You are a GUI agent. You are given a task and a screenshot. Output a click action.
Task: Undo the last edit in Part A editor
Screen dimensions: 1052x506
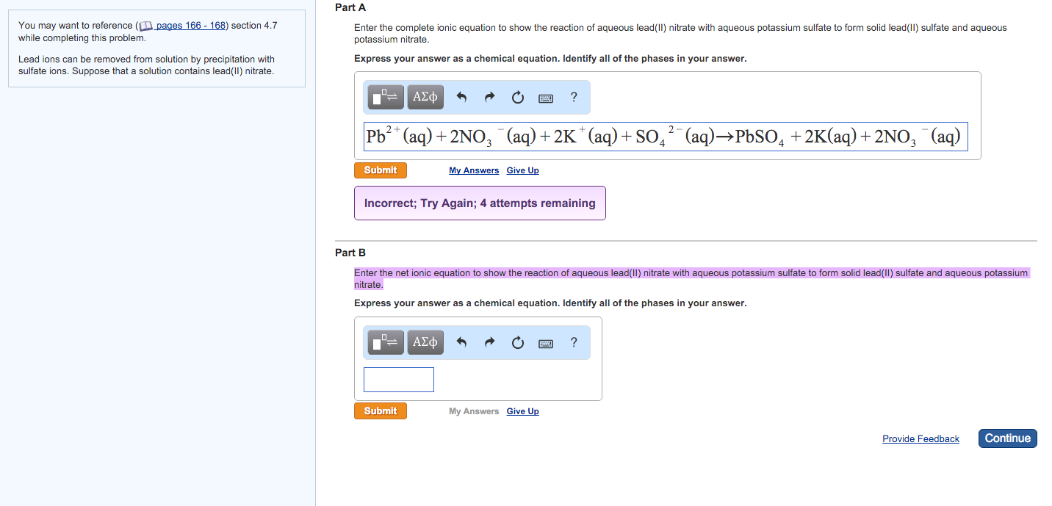pyautogui.click(x=462, y=96)
